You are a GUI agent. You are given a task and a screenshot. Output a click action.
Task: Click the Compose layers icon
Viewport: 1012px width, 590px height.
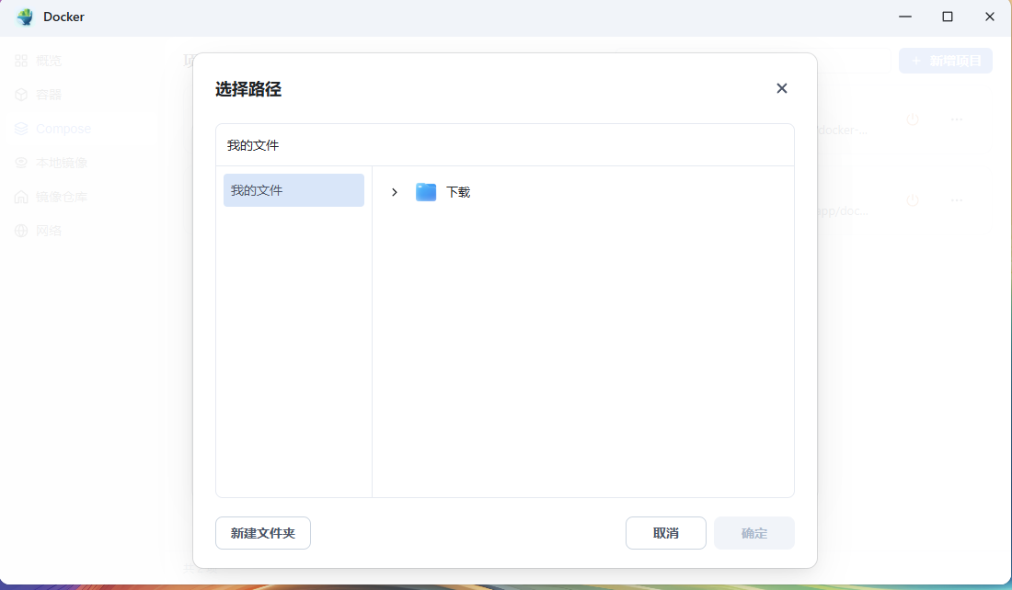21,129
